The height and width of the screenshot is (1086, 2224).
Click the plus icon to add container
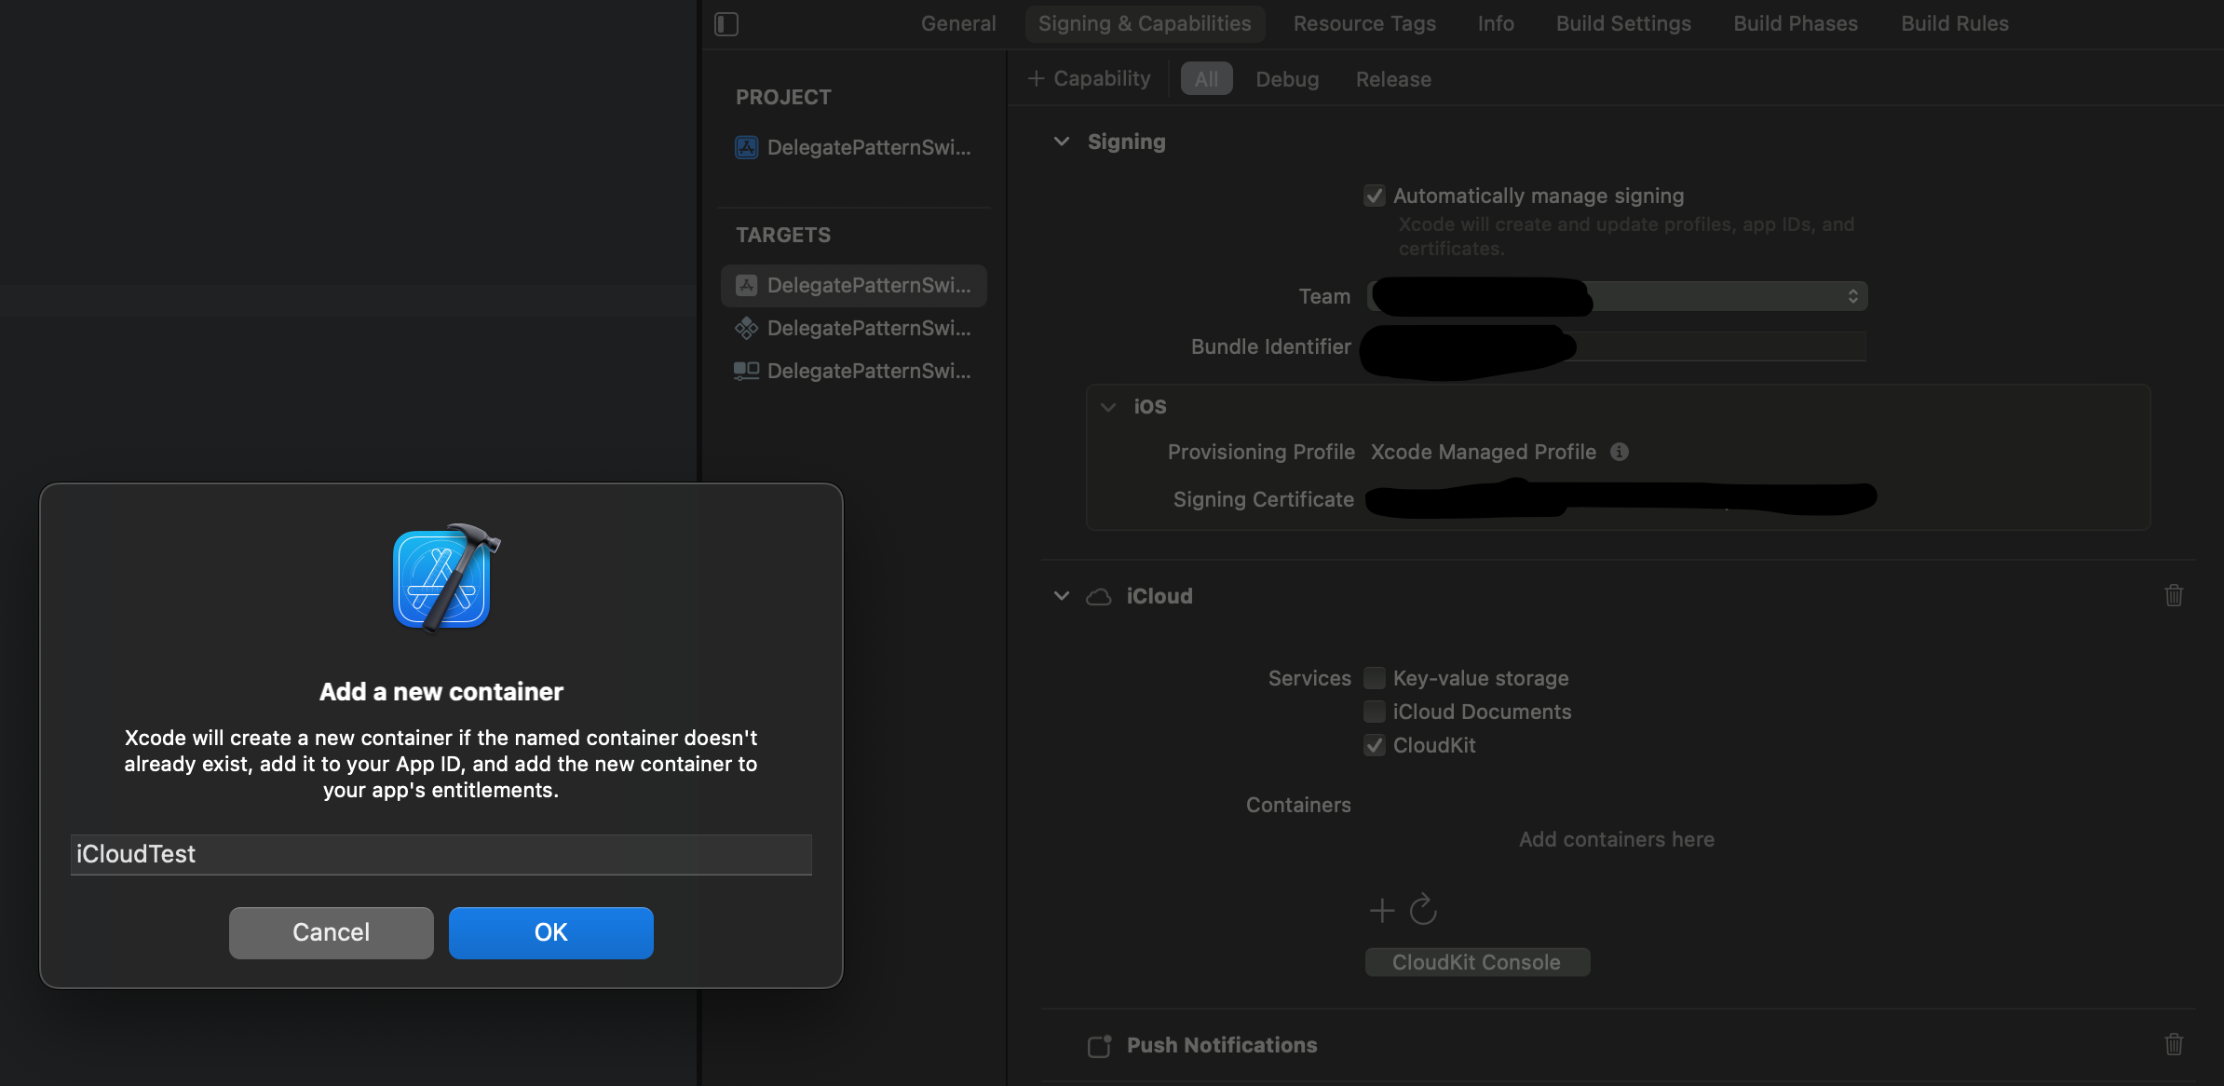click(x=1382, y=910)
